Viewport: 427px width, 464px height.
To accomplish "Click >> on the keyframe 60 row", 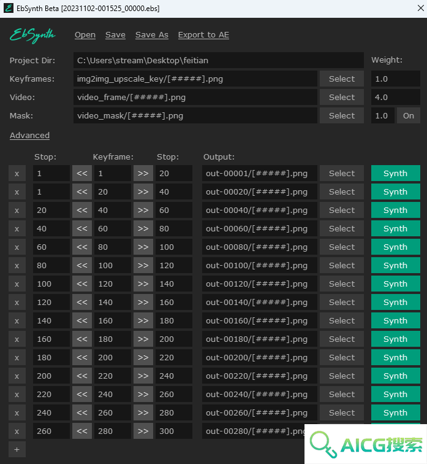I will tap(143, 228).
